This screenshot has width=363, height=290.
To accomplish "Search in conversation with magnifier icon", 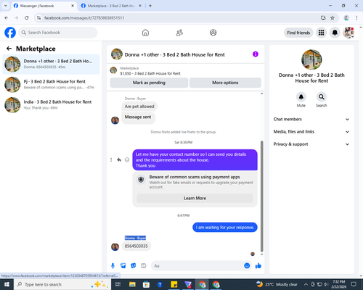I will pos(322,97).
